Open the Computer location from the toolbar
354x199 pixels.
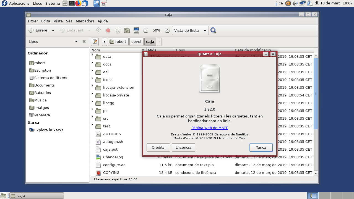[136, 30]
